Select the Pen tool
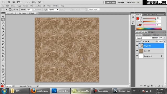The image size is (167, 94). click(x=3, y=60)
